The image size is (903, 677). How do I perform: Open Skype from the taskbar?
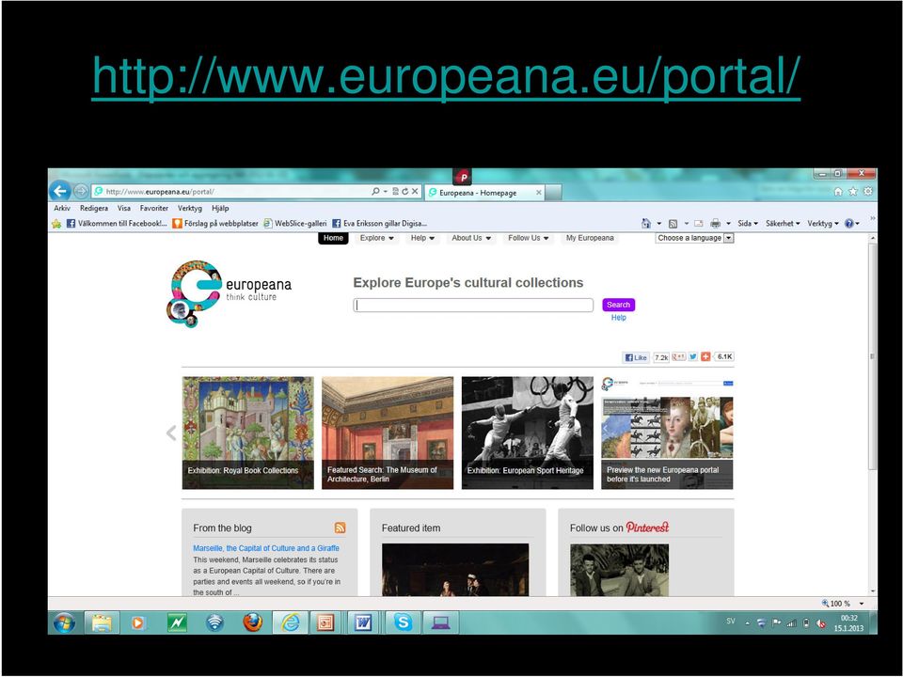coord(404,622)
